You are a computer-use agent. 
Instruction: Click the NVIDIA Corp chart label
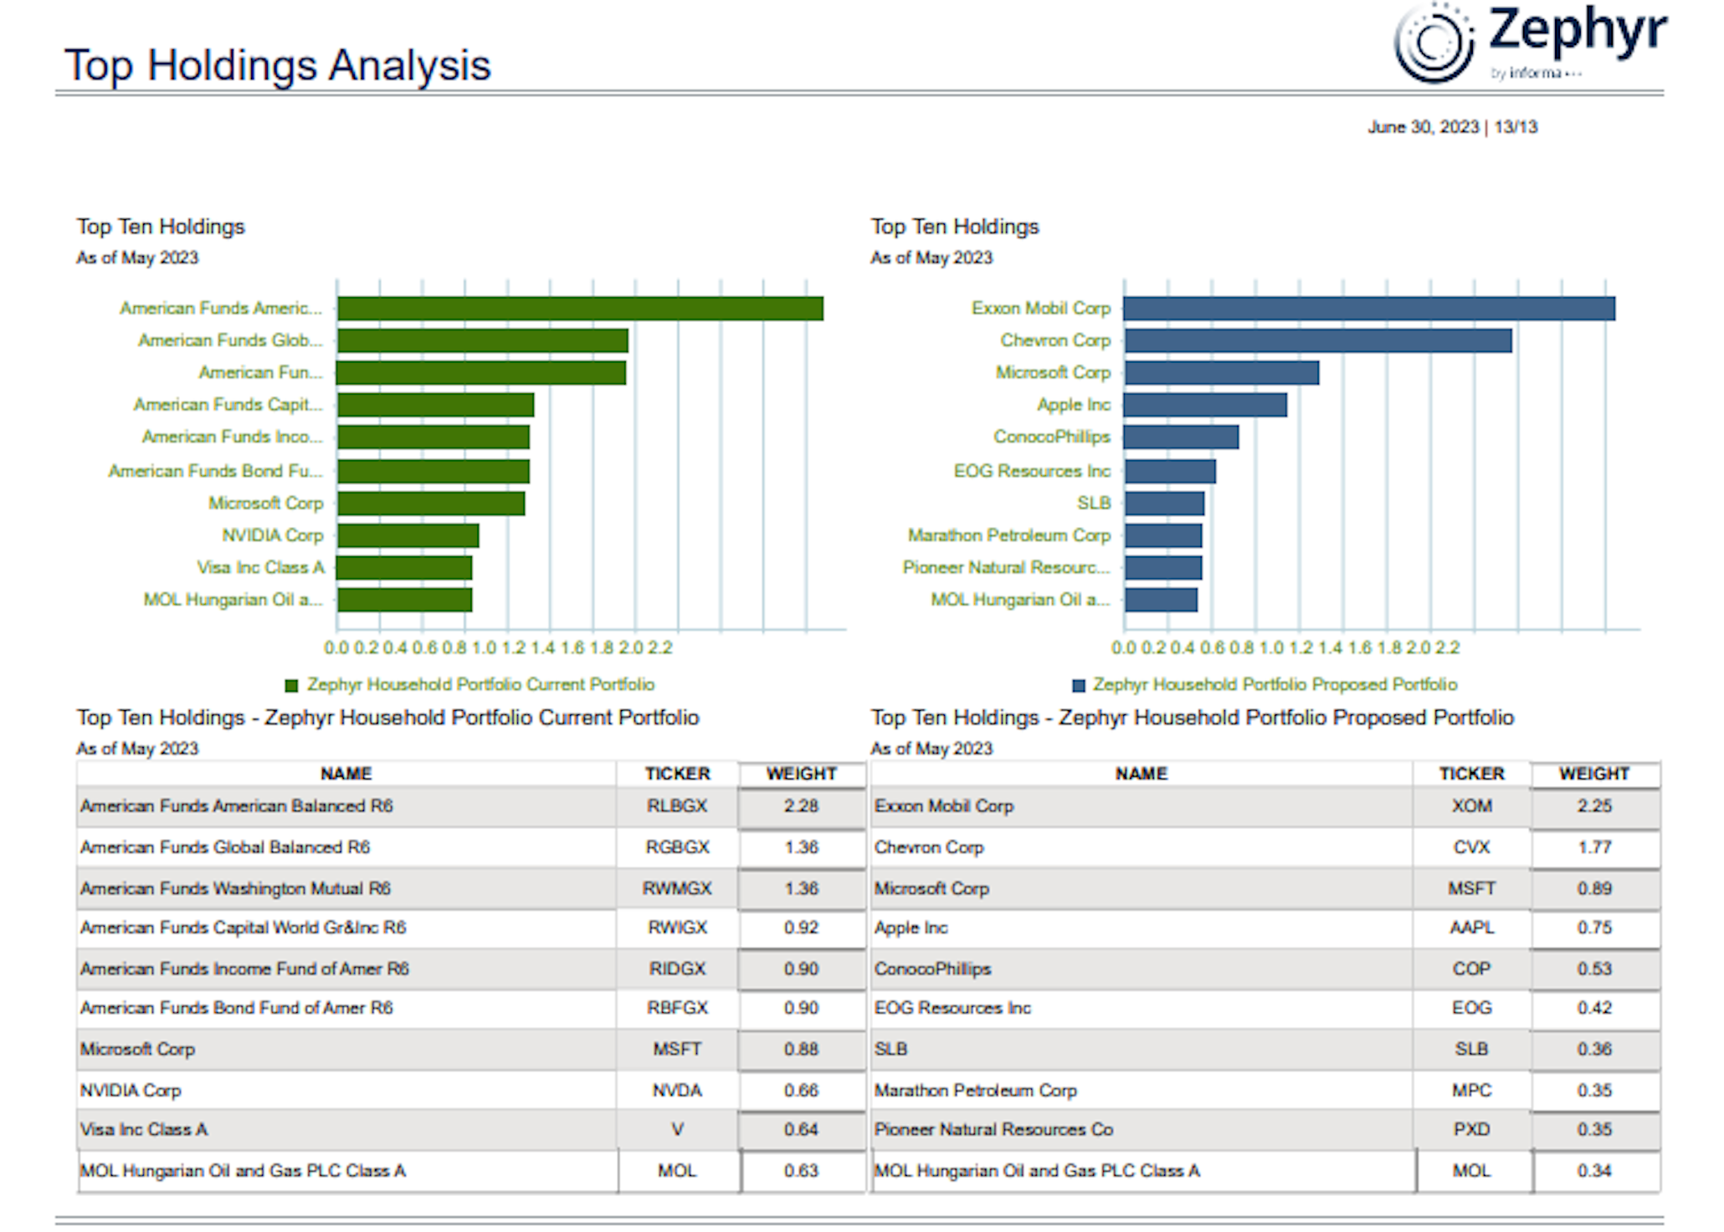tap(272, 535)
